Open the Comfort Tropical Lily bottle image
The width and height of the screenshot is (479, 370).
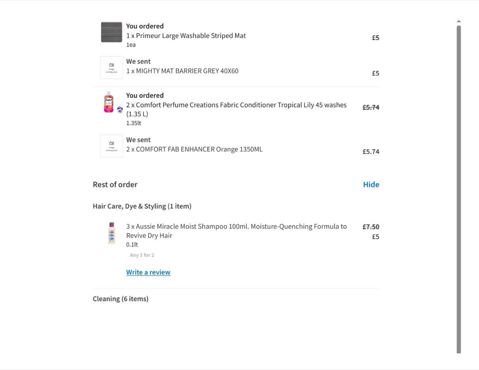pyautogui.click(x=108, y=102)
